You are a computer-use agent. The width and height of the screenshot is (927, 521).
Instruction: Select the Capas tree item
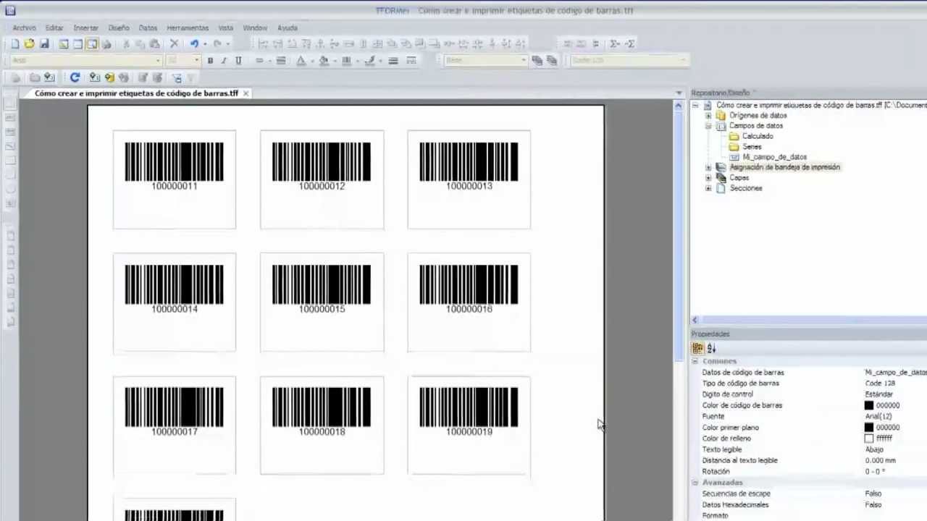[739, 178]
